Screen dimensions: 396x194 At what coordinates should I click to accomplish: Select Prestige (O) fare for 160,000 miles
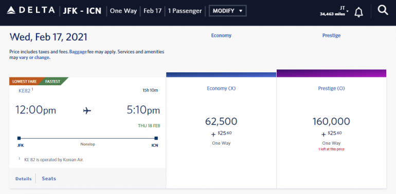tap(331, 130)
